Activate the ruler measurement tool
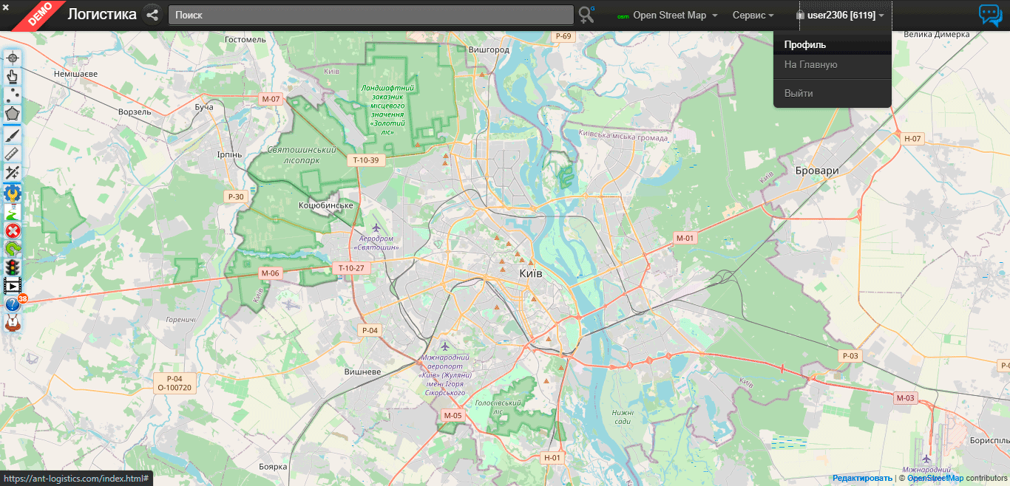The width and height of the screenshot is (1010, 486). 12,154
